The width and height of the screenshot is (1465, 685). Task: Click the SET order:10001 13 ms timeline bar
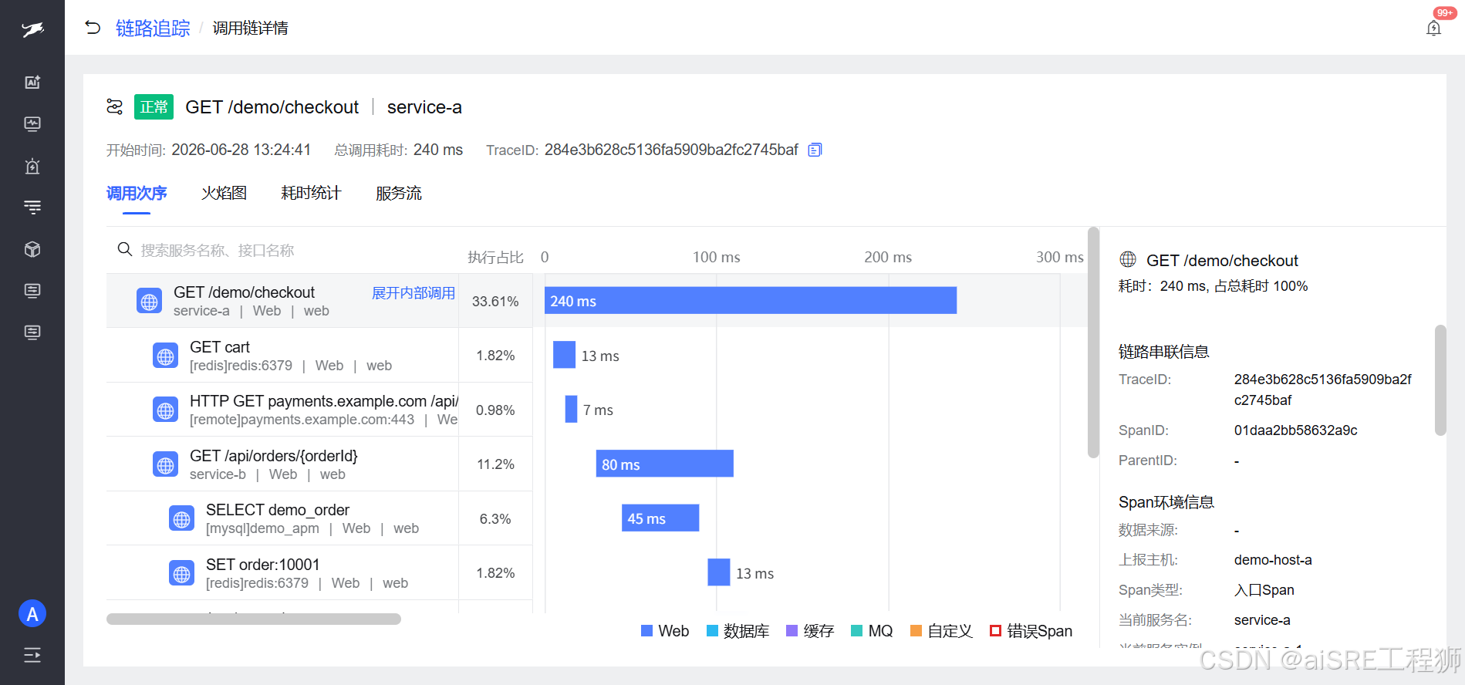719,572
